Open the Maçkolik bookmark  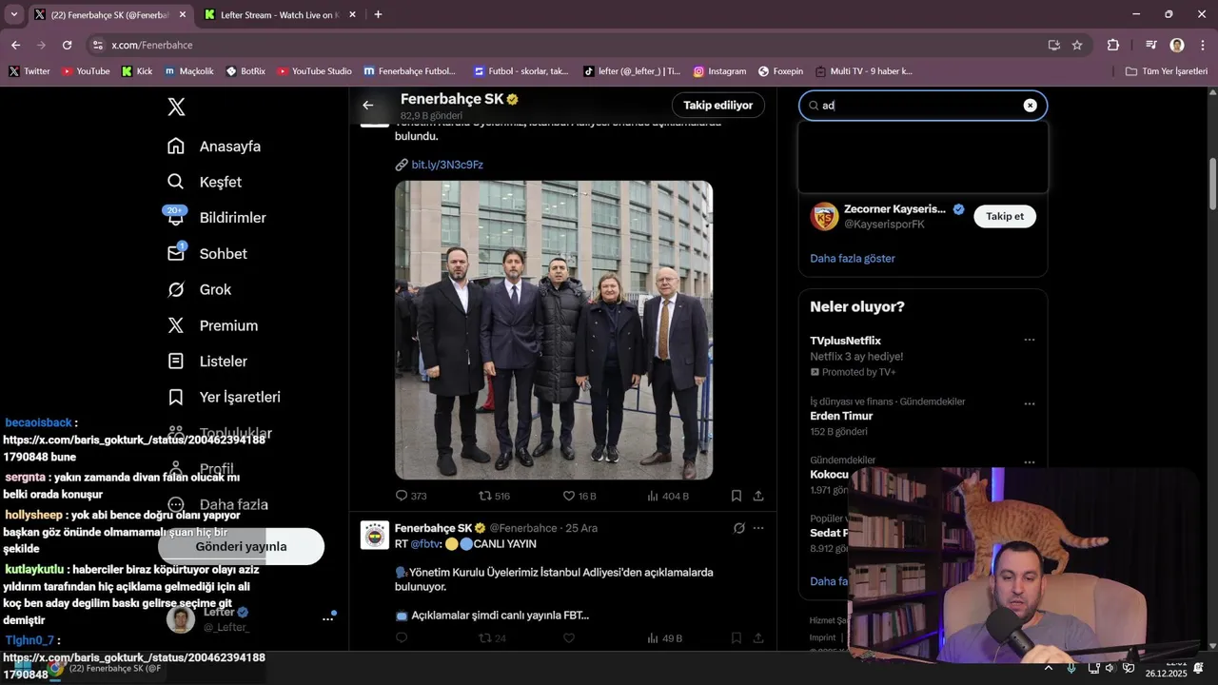pos(189,71)
